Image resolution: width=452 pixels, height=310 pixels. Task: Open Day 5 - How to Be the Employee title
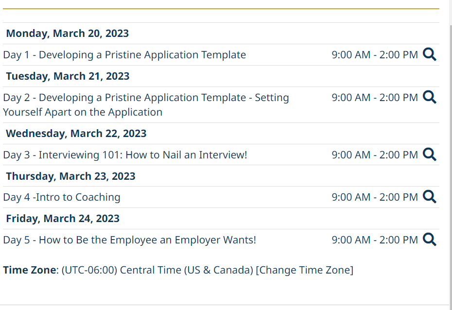[x=129, y=240]
